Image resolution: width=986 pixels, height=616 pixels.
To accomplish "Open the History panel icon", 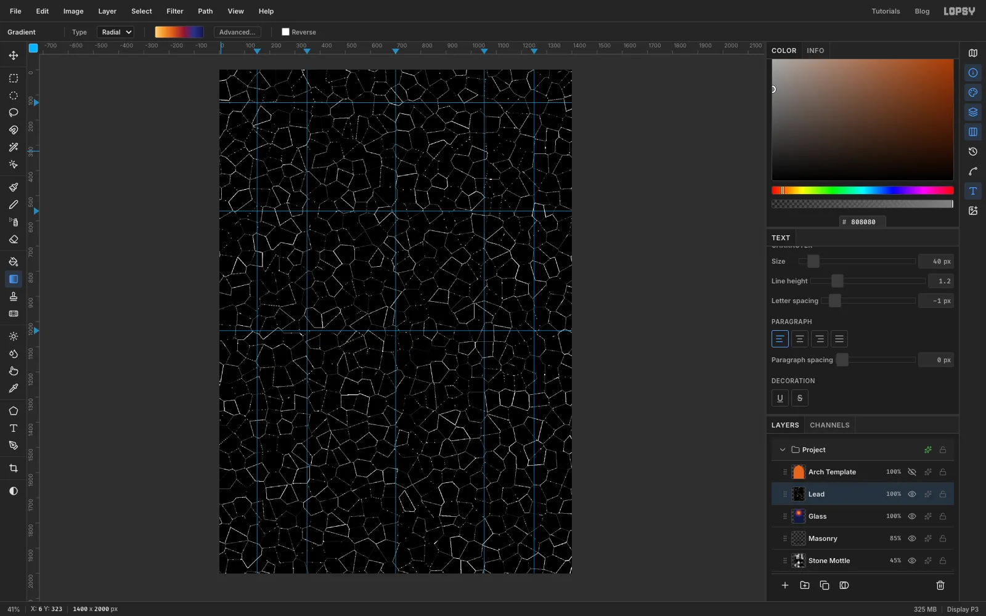I will tap(973, 152).
